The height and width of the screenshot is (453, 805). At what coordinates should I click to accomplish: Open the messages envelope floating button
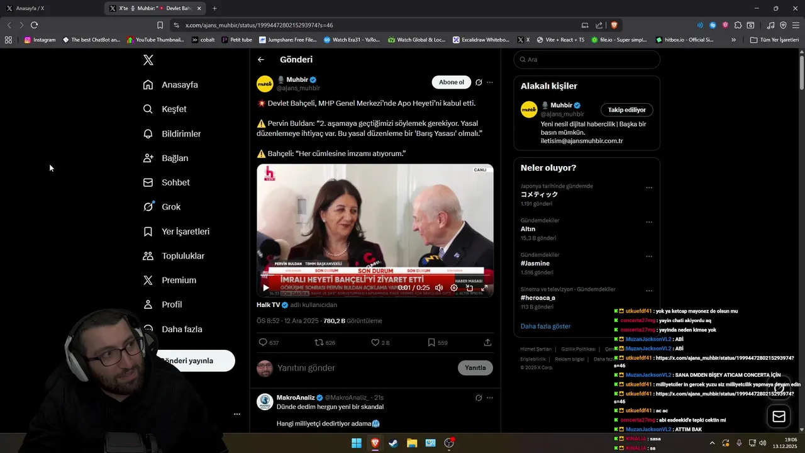click(x=779, y=417)
